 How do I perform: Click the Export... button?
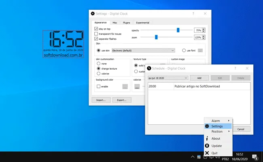122,100
